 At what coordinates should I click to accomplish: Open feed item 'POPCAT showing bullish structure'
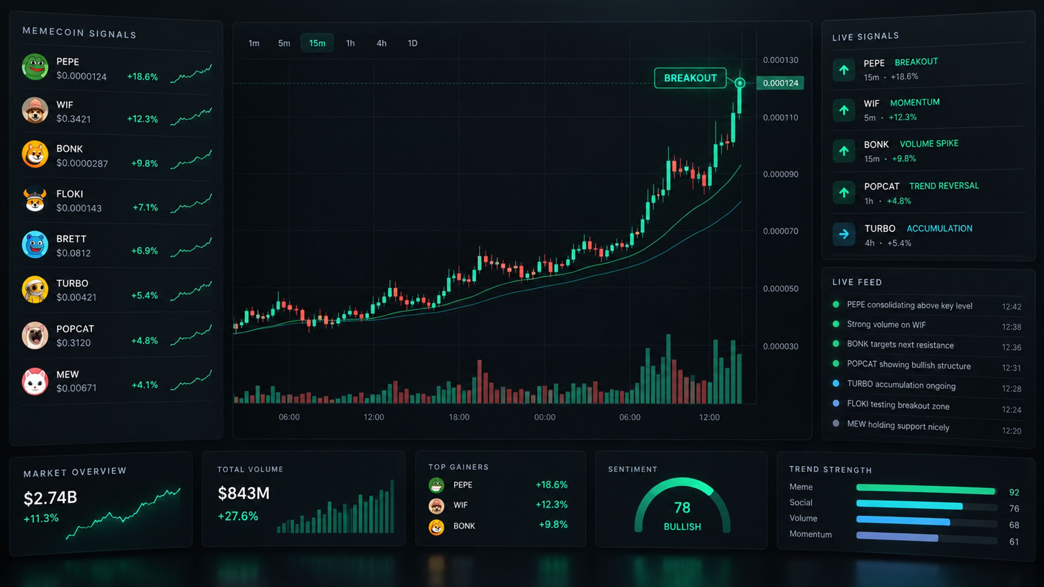click(x=928, y=366)
